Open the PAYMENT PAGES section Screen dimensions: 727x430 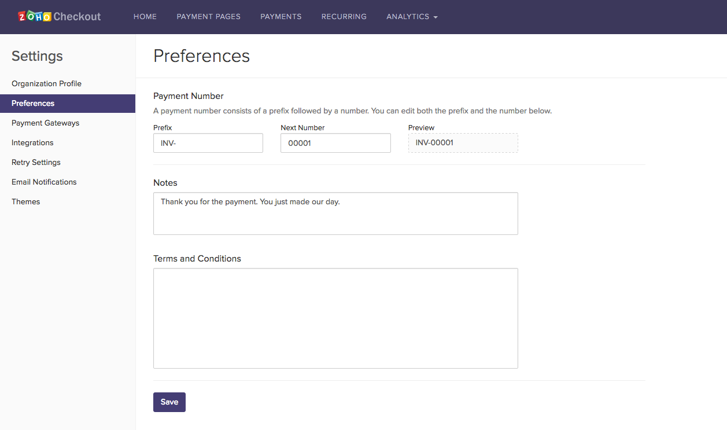(x=208, y=17)
